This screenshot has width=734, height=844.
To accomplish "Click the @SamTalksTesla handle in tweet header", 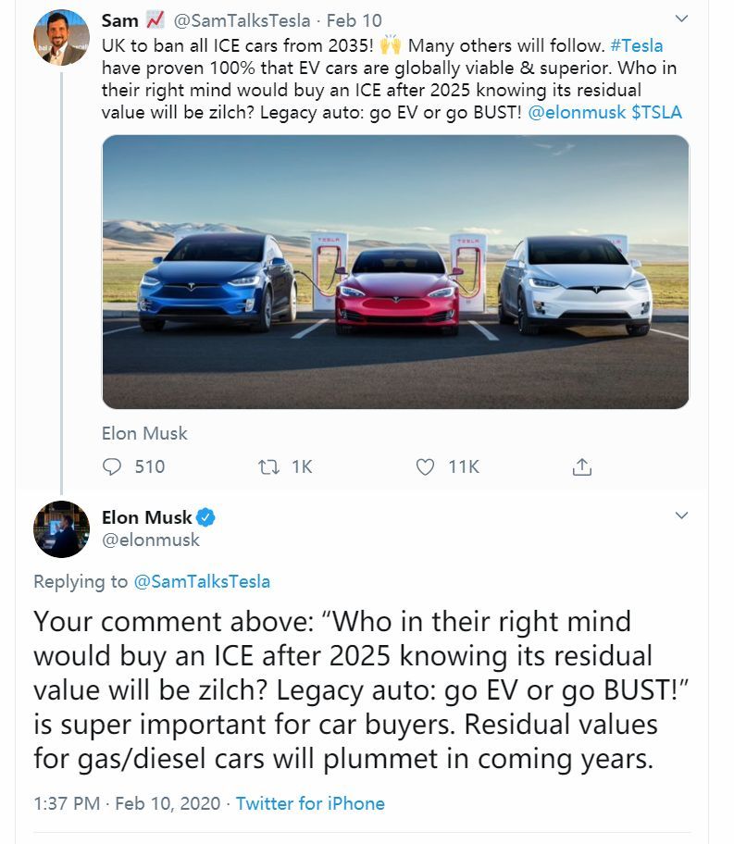I will click(x=243, y=20).
